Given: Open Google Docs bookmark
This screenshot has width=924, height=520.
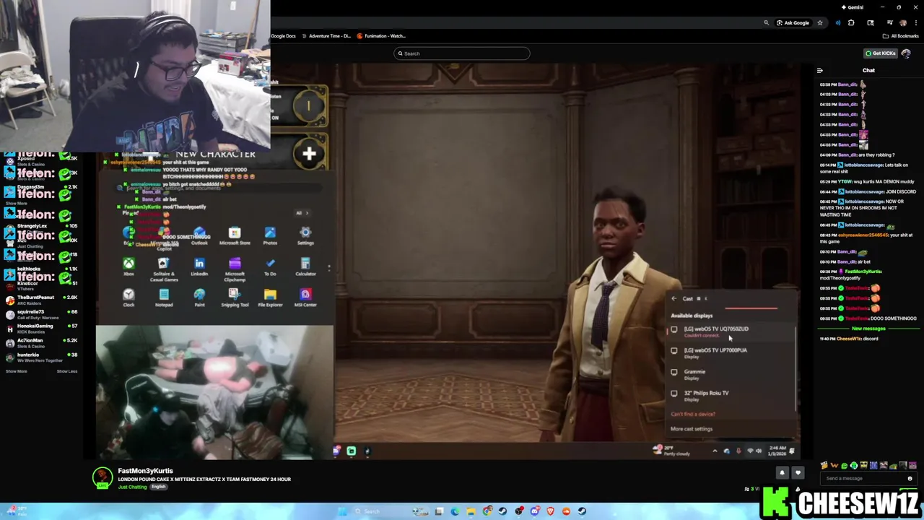Looking at the screenshot, I should [x=283, y=36].
